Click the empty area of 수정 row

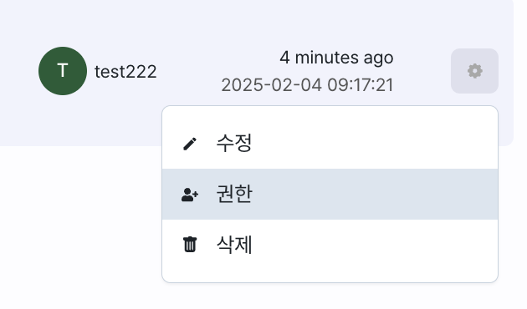[370, 144]
